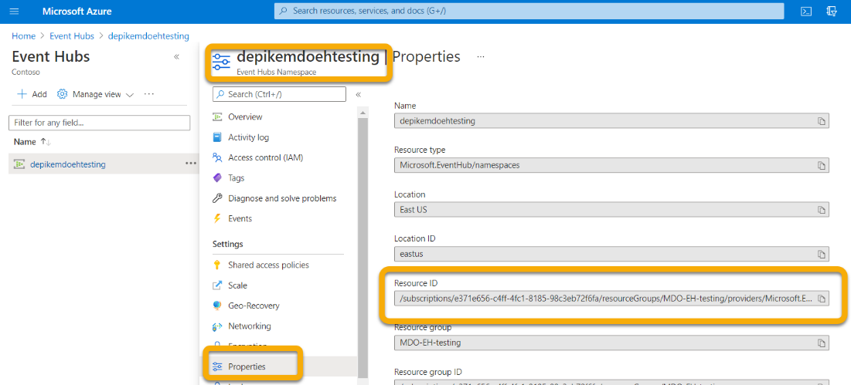Copy the Resource ID to clipboard
Viewport: 851px width, 385px height.
click(x=821, y=299)
